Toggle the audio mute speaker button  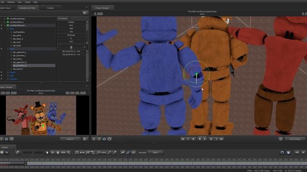coord(303,152)
